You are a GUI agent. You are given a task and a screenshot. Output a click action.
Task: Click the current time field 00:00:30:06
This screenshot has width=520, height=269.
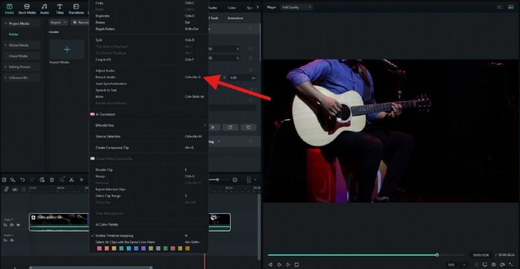[x=481, y=255]
